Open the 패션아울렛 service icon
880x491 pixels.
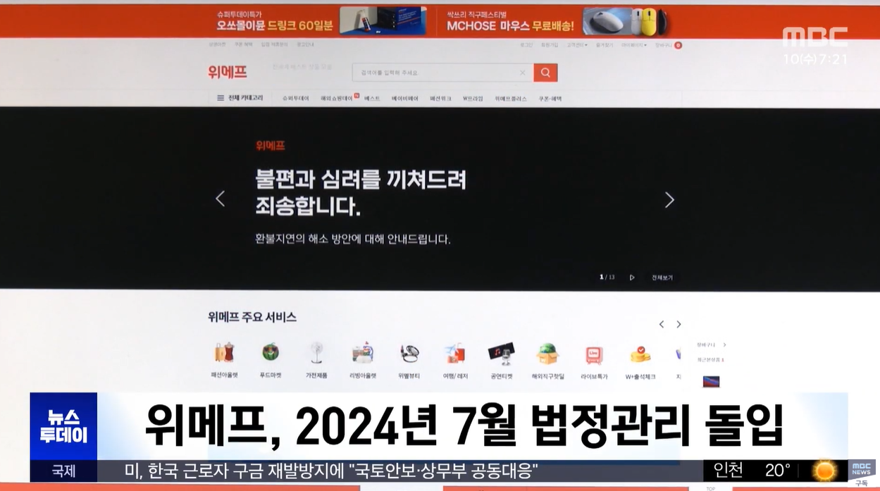[x=224, y=352]
